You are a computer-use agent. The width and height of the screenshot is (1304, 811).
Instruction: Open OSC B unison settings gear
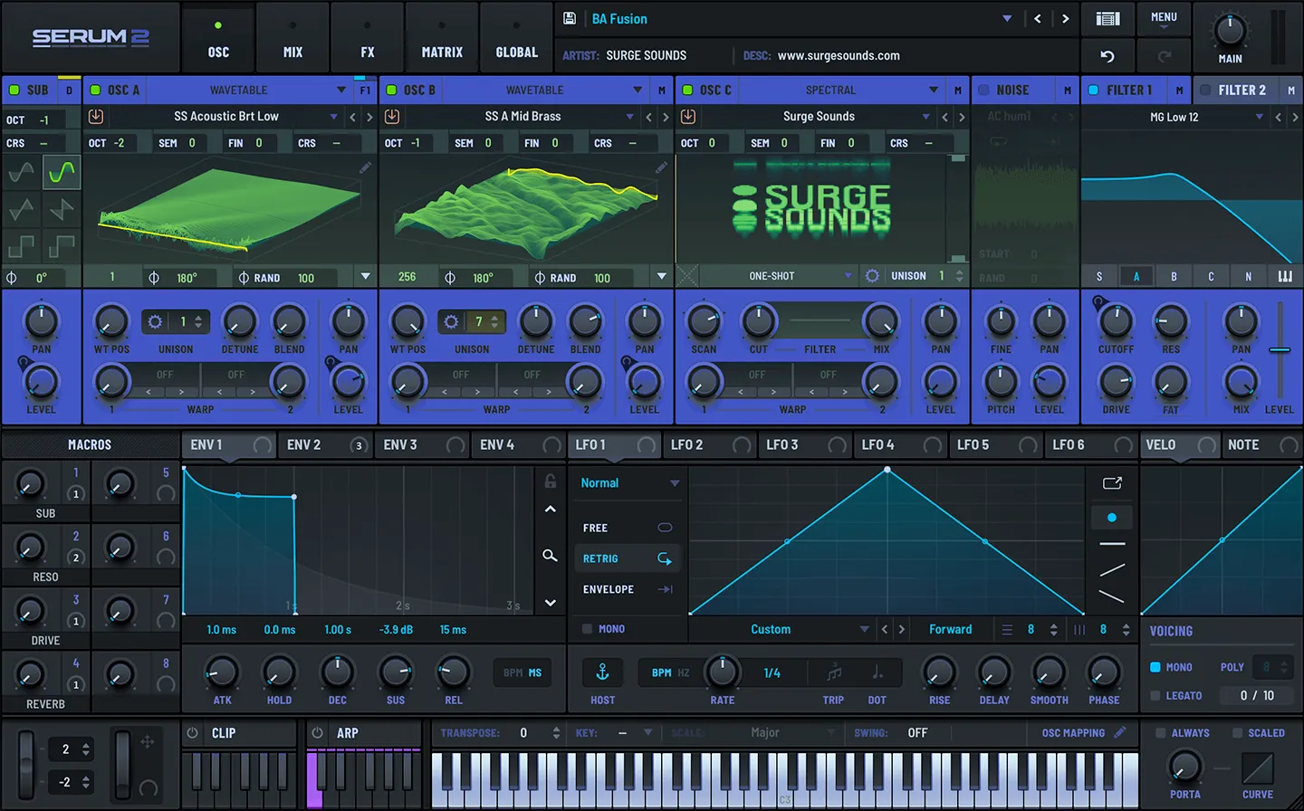click(451, 321)
